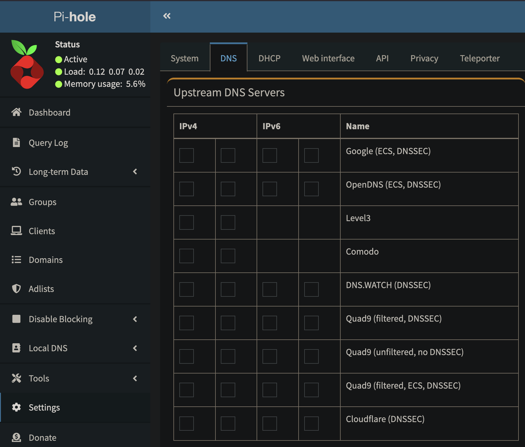The height and width of the screenshot is (447, 525).
Task: Click the Pi-hole header title
Action: (75, 17)
